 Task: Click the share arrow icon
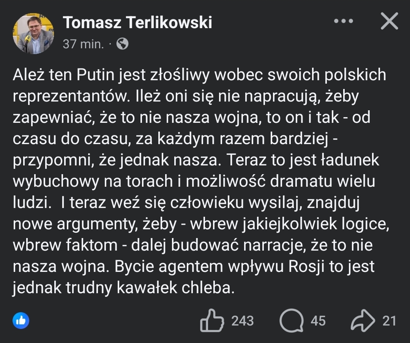tap(363, 321)
